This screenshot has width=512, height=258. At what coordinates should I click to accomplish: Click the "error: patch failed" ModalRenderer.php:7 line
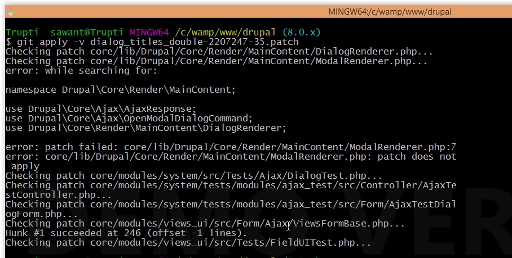(230, 147)
